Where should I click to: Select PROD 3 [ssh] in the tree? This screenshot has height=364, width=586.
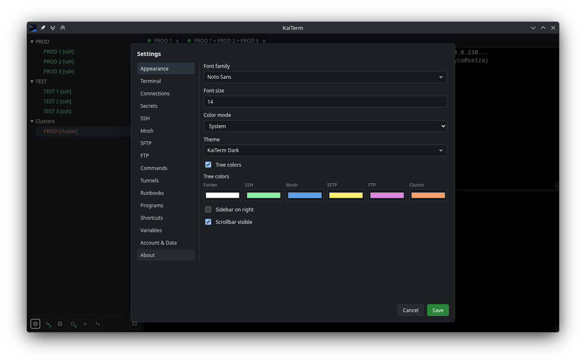[x=59, y=72]
